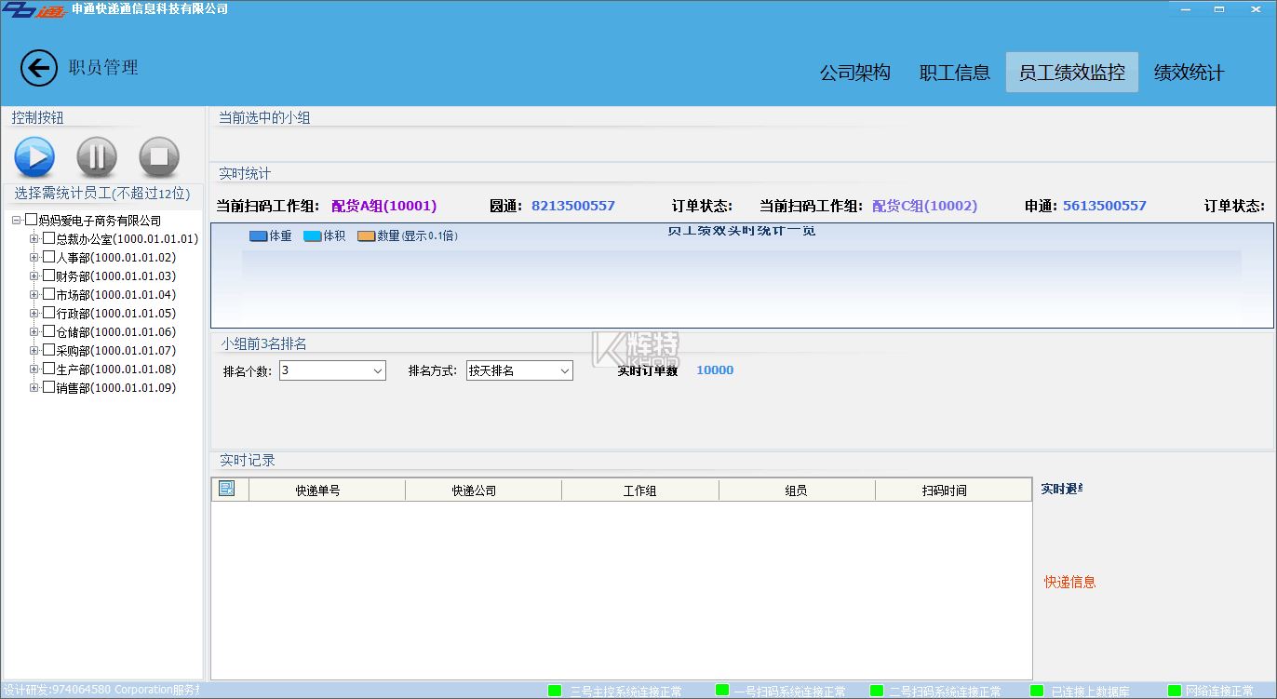Click the green 已连接上数据库 status indicator
Viewport: 1277px width, 699px height.
(1037, 691)
